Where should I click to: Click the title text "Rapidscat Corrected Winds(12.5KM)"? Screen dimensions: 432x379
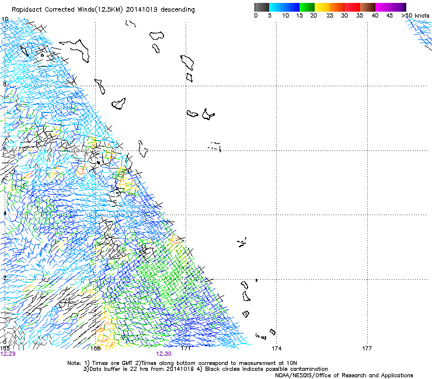pyautogui.click(x=67, y=10)
